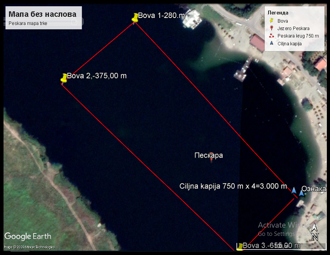Click the yellow Bova pushpin in legend
The width and height of the screenshot is (330, 255).
pyautogui.click(x=272, y=21)
